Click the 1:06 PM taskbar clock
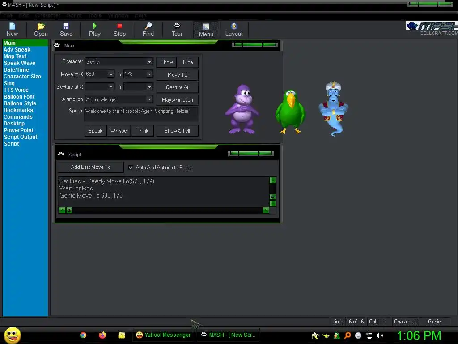The height and width of the screenshot is (344, 458). pyautogui.click(x=419, y=335)
